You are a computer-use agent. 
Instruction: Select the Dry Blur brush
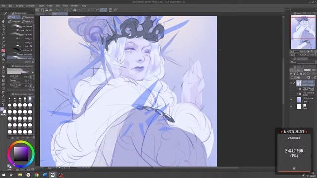tap(21, 34)
